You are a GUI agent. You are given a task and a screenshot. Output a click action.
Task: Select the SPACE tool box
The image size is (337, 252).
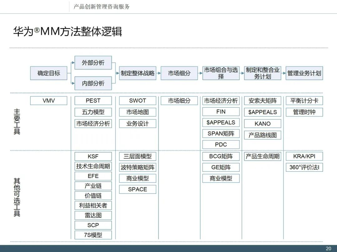click(138, 189)
